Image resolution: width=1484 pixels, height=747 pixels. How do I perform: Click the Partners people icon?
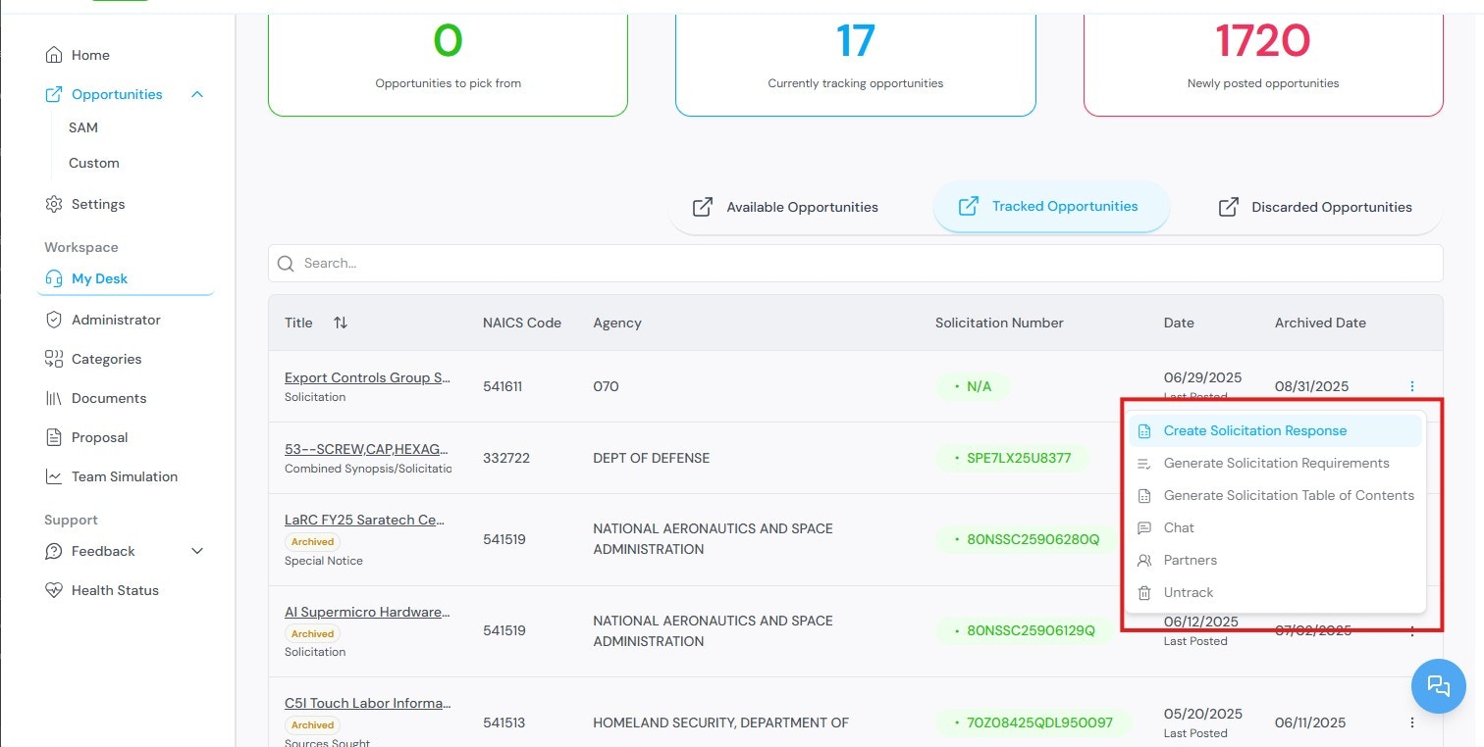1143,560
